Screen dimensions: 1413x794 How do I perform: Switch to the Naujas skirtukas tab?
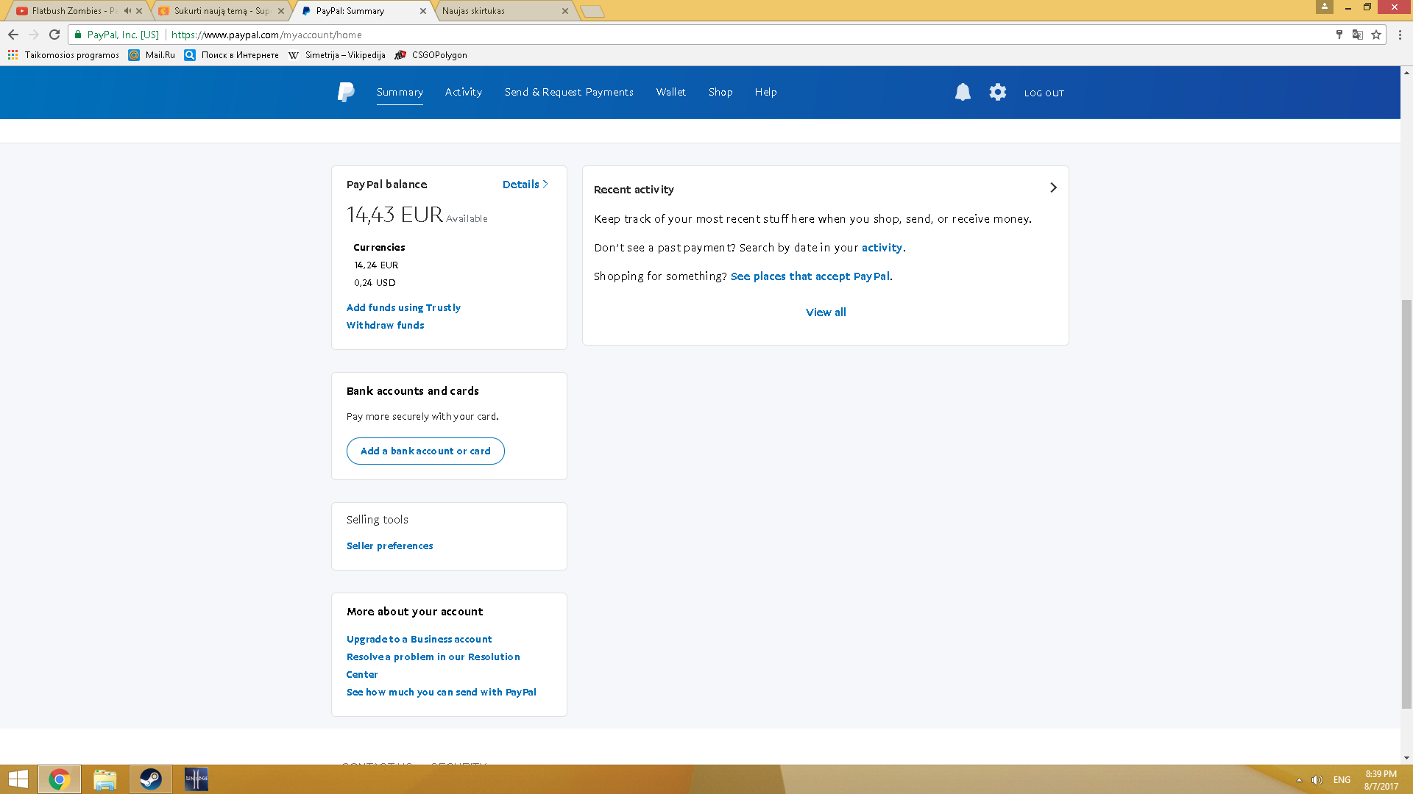[505, 11]
